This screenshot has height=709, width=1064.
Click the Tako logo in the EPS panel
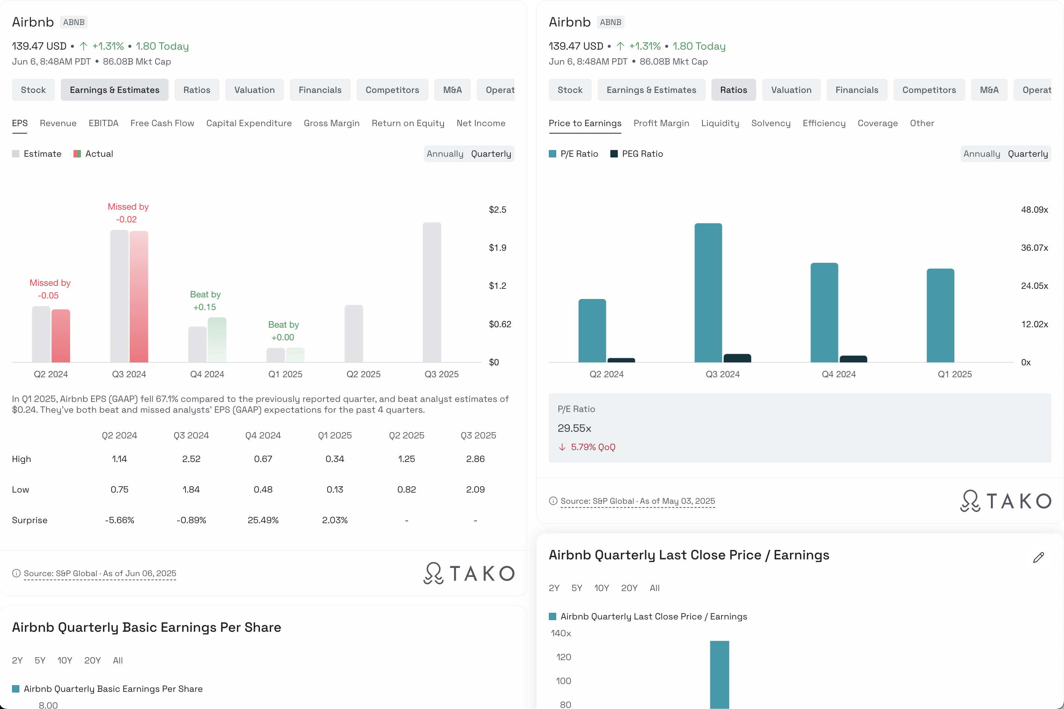(x=469, y=573)
